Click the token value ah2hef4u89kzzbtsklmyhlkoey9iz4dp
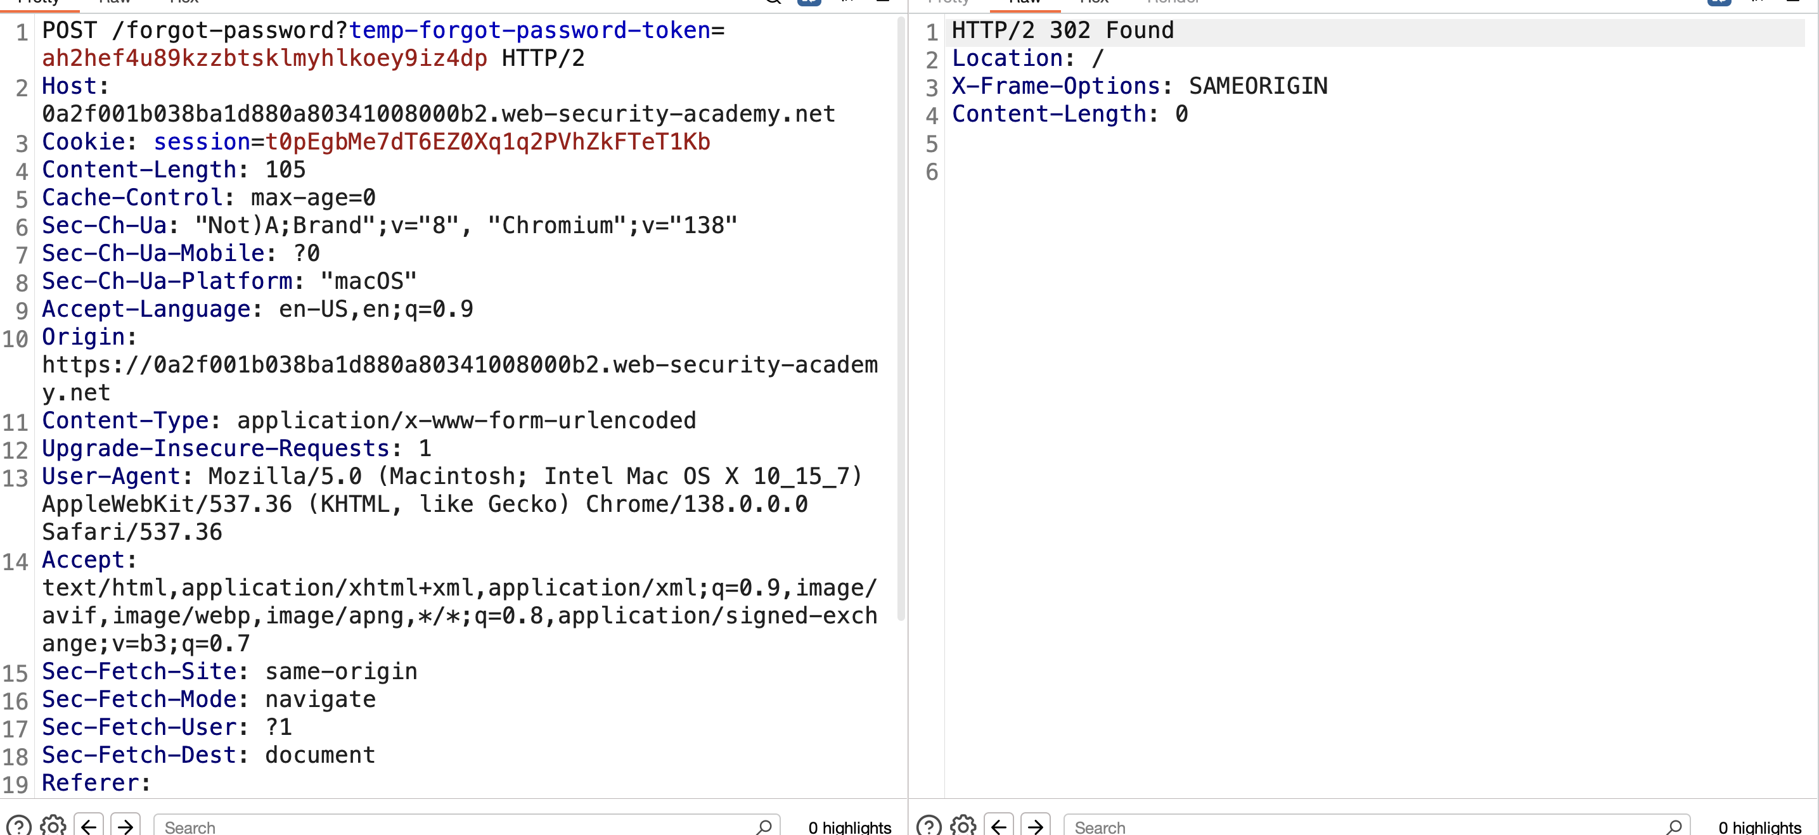The height and width of the screenshot is (835, 1819). coord(265,58)
